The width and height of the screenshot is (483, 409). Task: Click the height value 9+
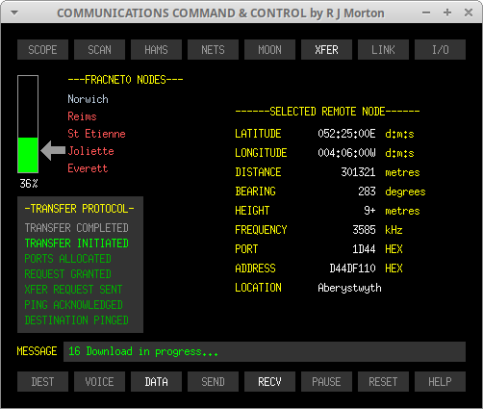369,211
